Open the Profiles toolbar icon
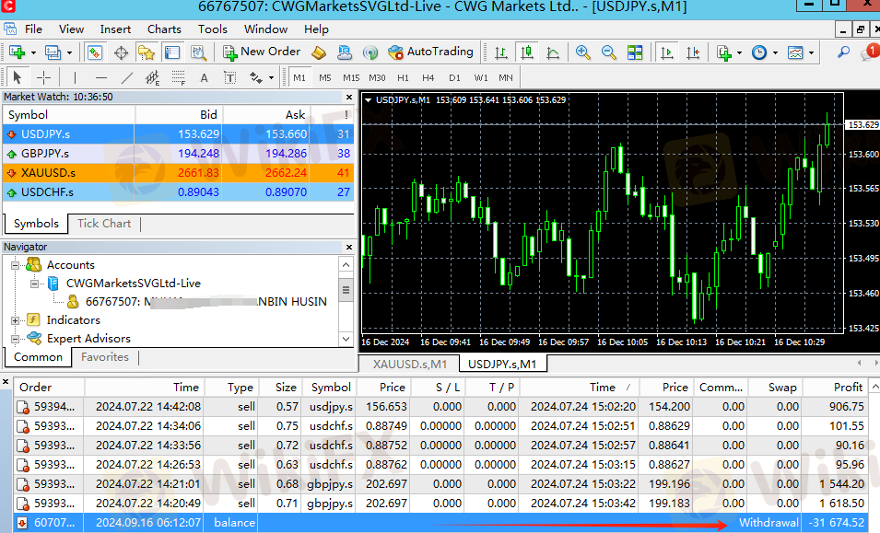The width and height of the screenshot is (880, 533). pyautogui.click(x=53, y=52)
